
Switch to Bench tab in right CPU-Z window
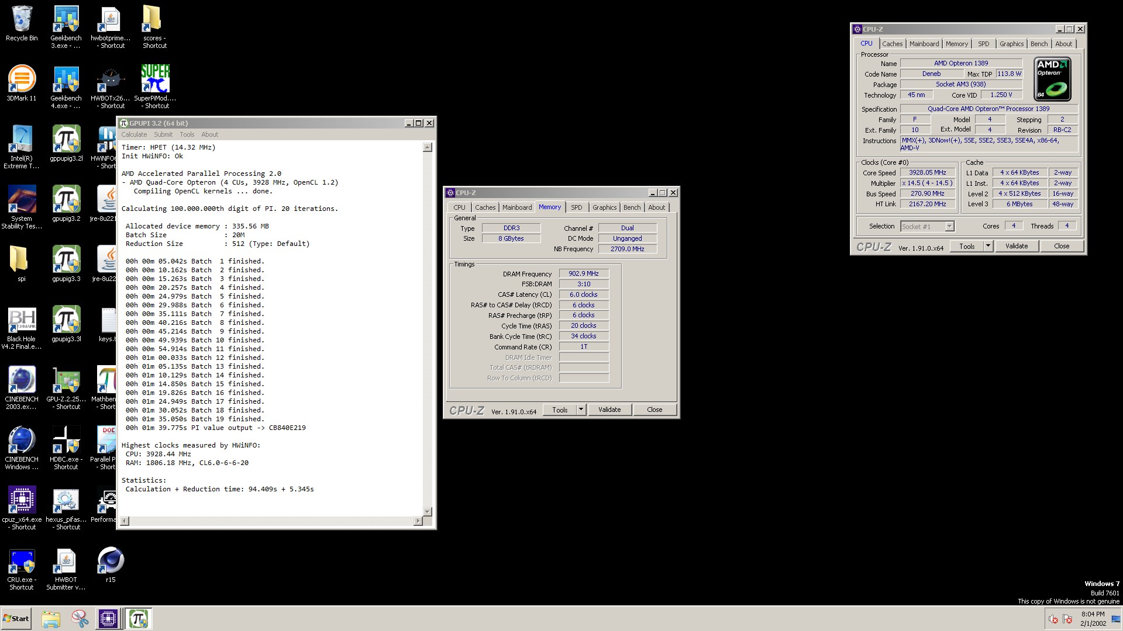[x=1039, y=44]
